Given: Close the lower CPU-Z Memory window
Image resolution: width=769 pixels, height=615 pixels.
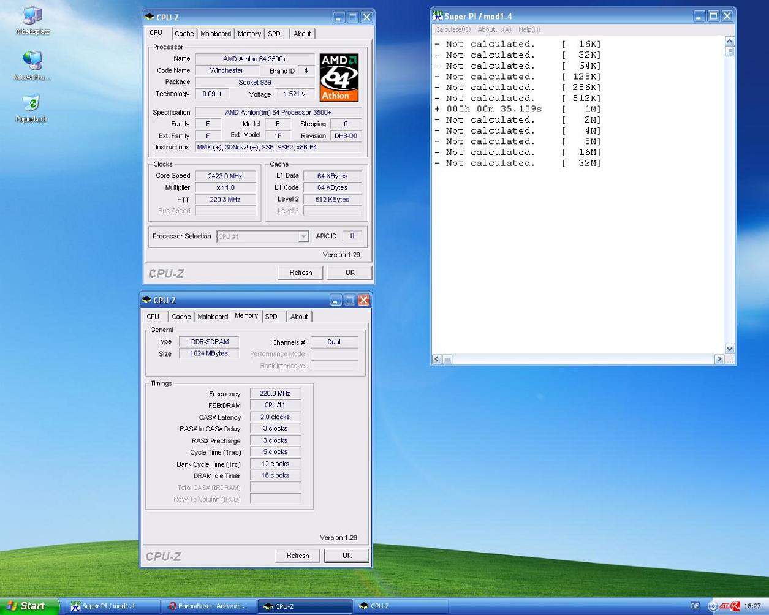Looking at the screenshot, I should click(x=363, y=300).
